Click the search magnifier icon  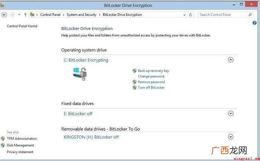click(250, 15)
